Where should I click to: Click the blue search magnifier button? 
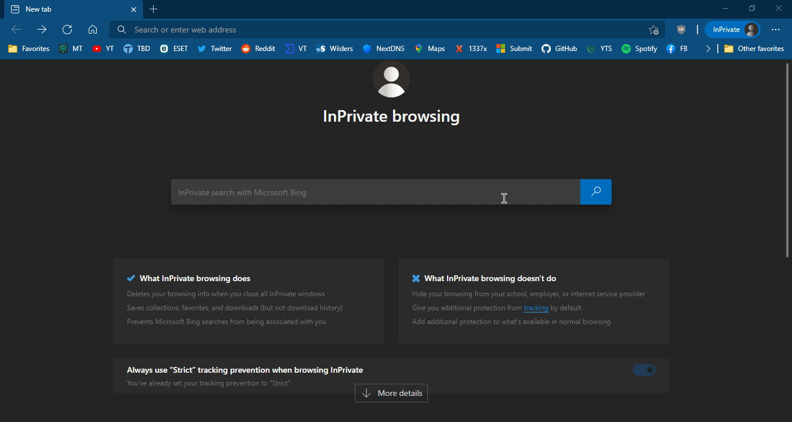point(595,192)
